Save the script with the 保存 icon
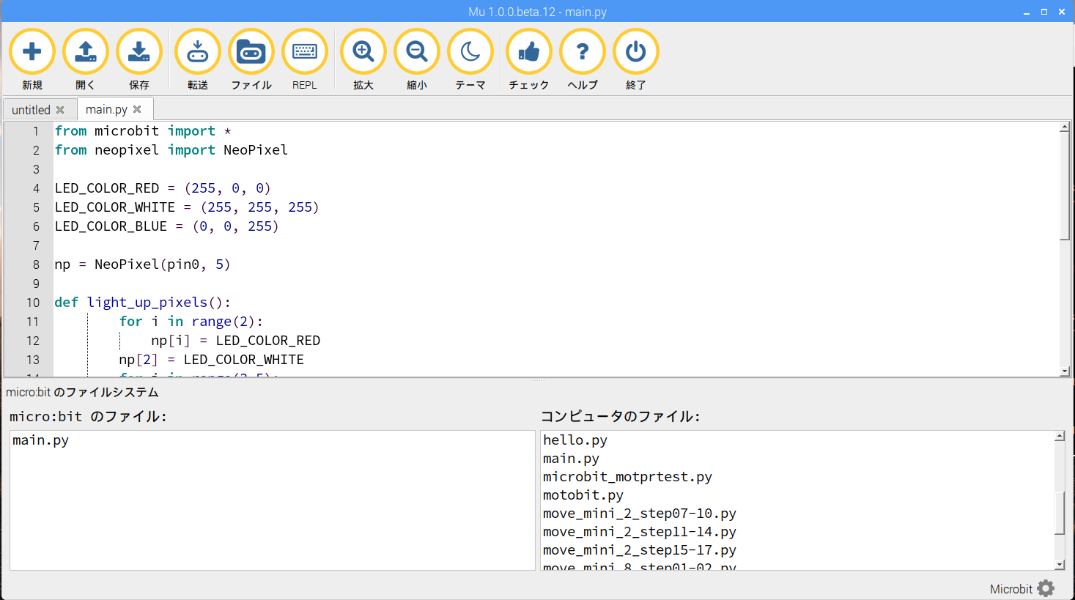The height and width of the screenshot is (600, 1075). coord(139,51)
